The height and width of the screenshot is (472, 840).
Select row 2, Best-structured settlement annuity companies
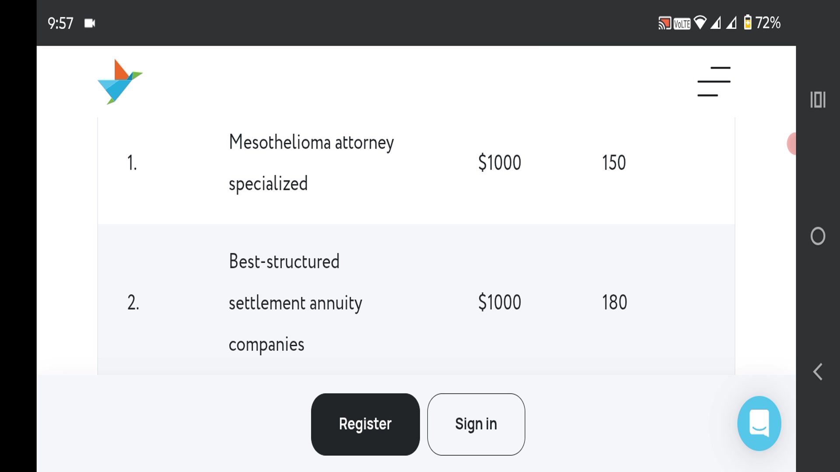pos(295,302)
